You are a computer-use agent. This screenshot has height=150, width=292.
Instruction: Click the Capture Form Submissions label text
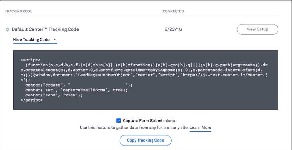click(x=149, y=121)
